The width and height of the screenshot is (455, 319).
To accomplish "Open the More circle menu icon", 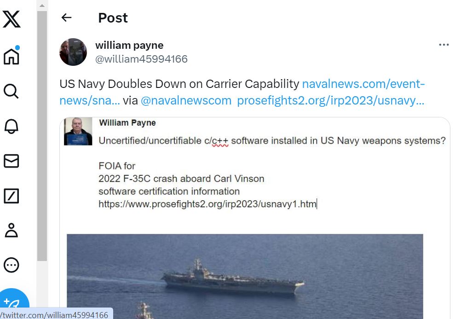I will [x=12, y=265].
